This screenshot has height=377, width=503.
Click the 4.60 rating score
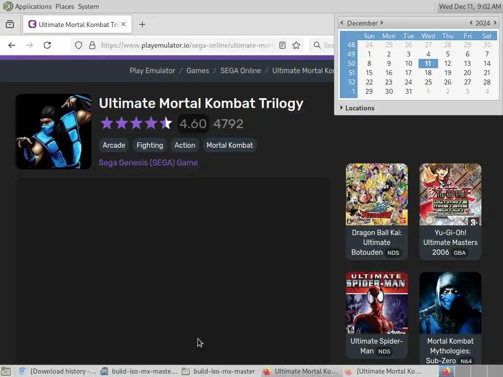(x=193, y=124)
